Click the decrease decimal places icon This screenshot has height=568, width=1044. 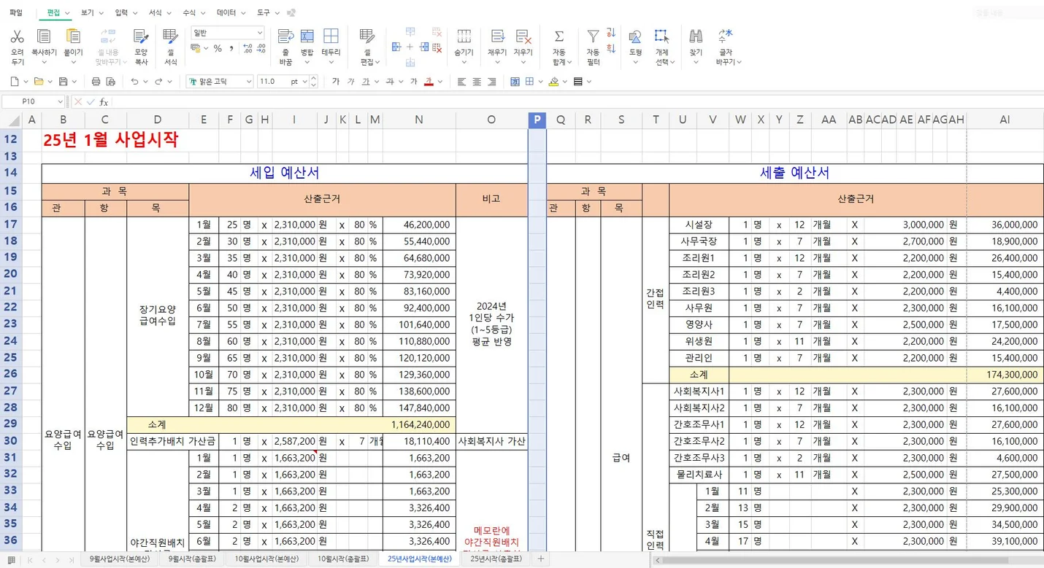click(x=262, y=49)
